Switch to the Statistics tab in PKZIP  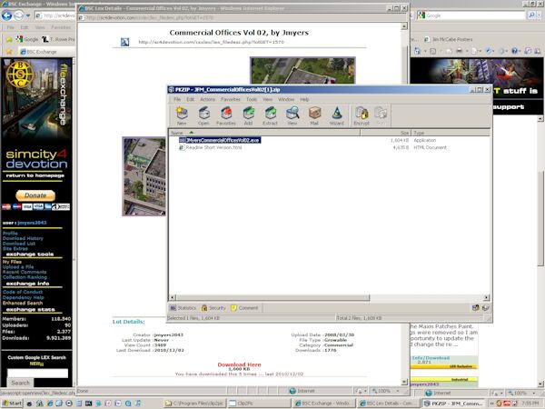click(x=183, y=308)
